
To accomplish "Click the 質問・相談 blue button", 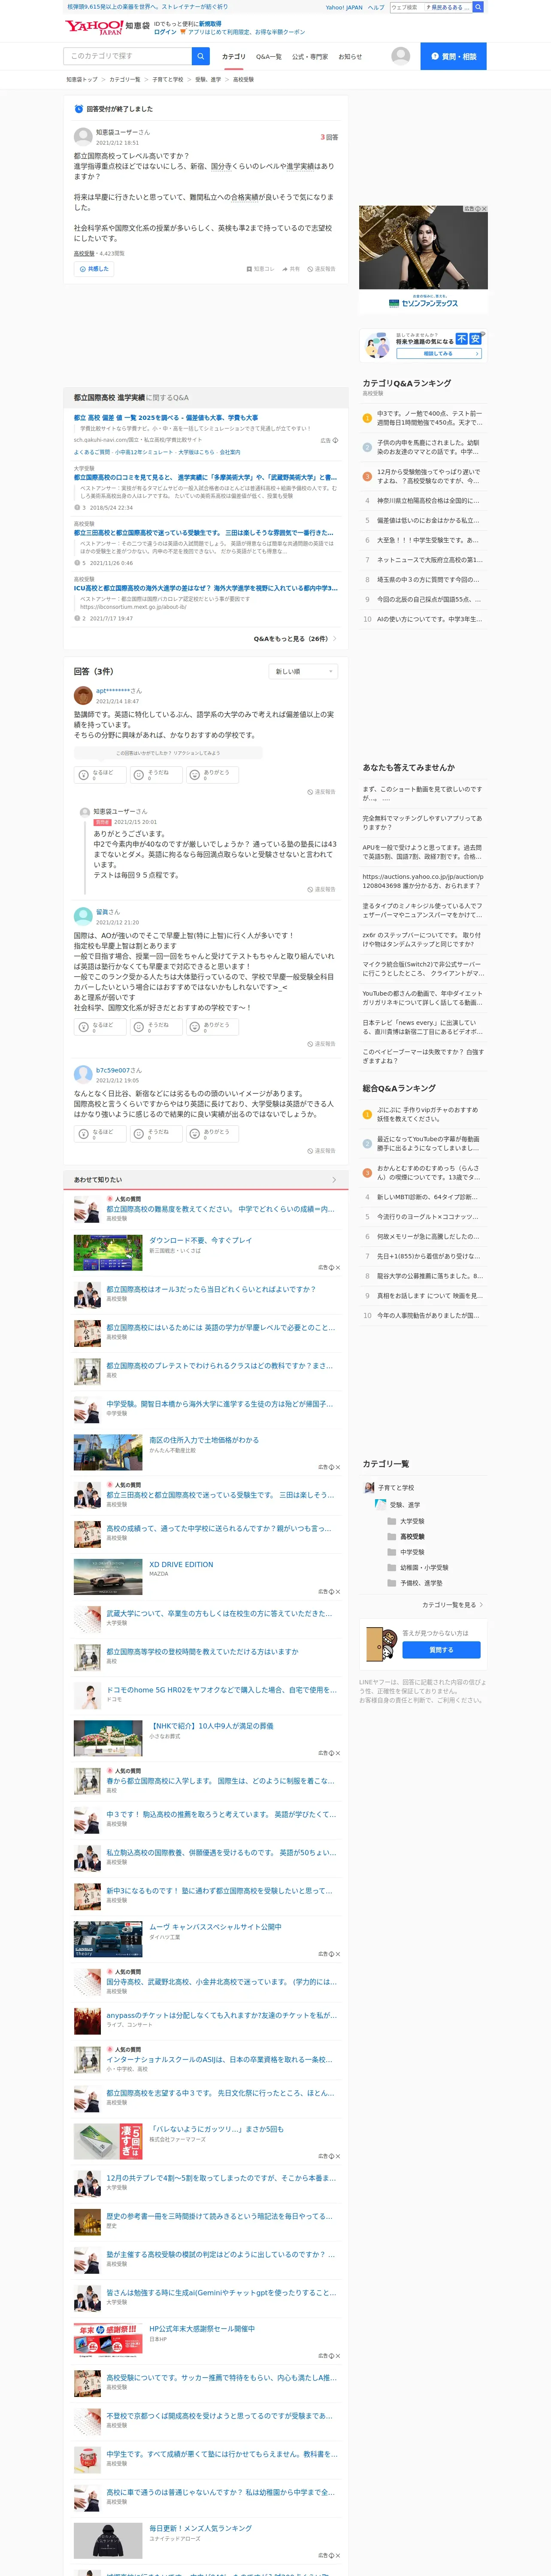I will [453, 56].
